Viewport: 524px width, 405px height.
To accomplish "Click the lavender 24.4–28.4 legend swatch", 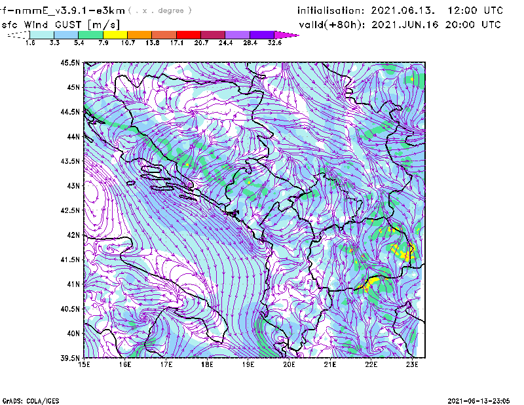I will tap(237, 35).
